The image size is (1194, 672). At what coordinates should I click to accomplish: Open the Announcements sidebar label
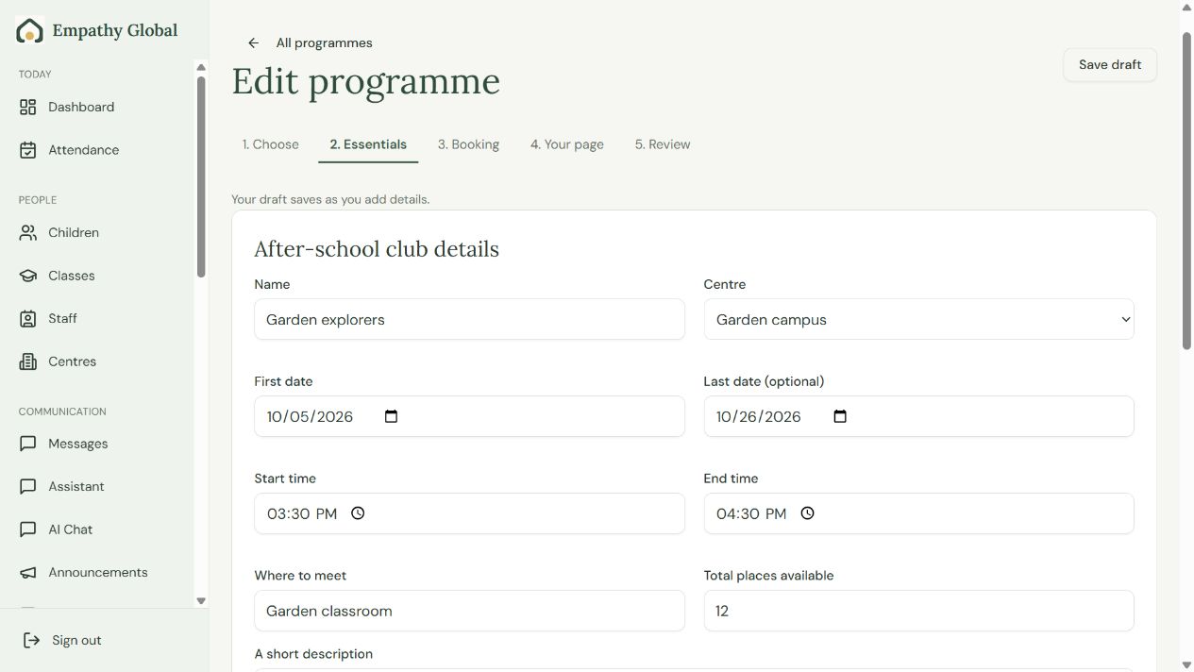(x=98, y=573)
